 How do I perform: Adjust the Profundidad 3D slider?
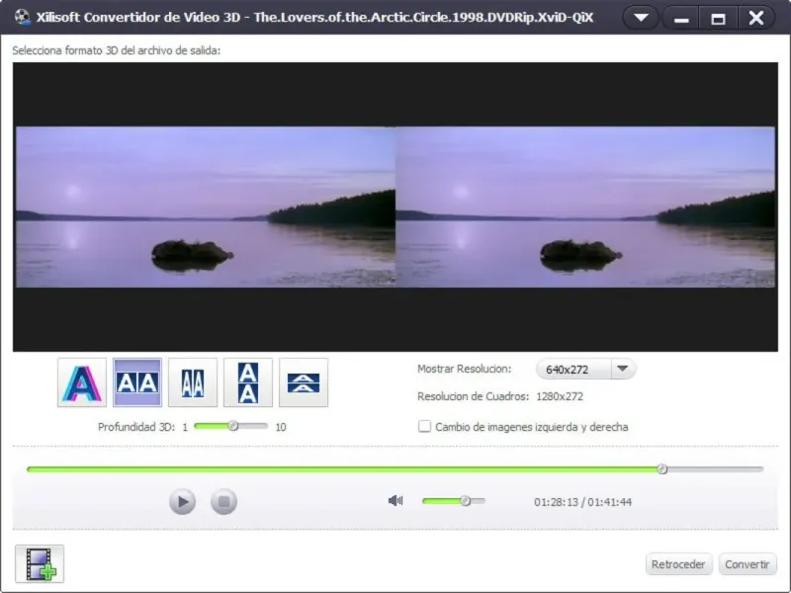coord(231,427)
